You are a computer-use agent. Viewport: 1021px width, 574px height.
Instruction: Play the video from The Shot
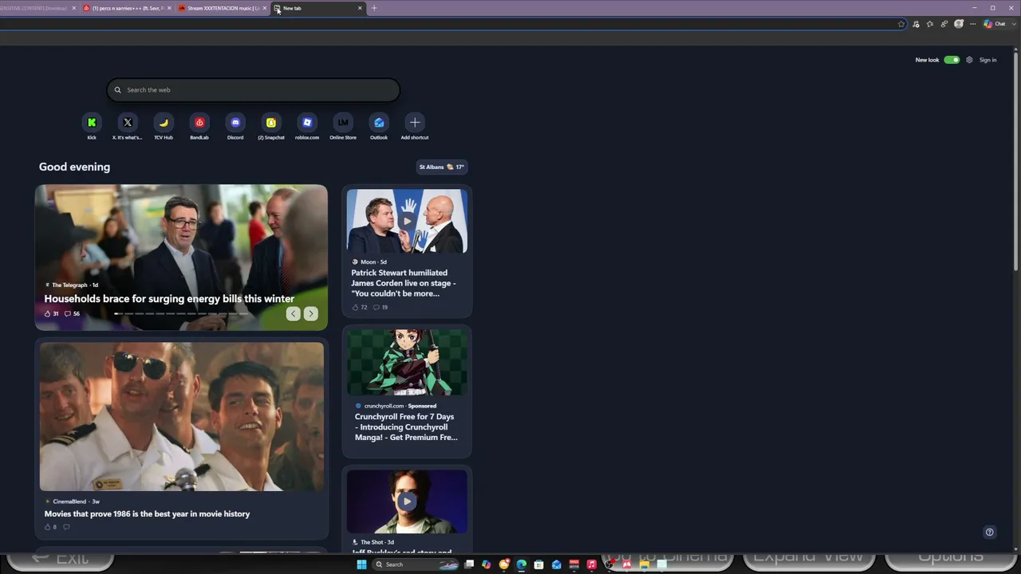point(407,501)
